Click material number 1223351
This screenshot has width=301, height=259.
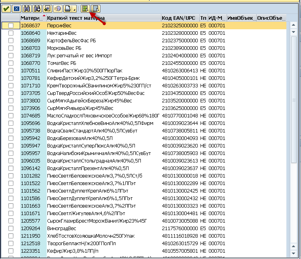[x=30, y=251]
